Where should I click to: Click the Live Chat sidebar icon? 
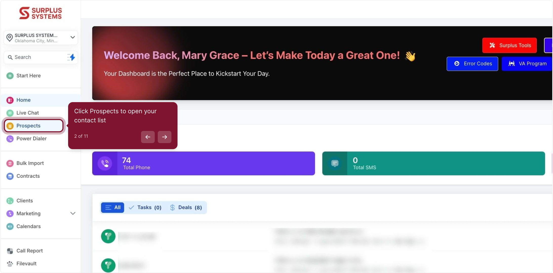click(10, 113)
